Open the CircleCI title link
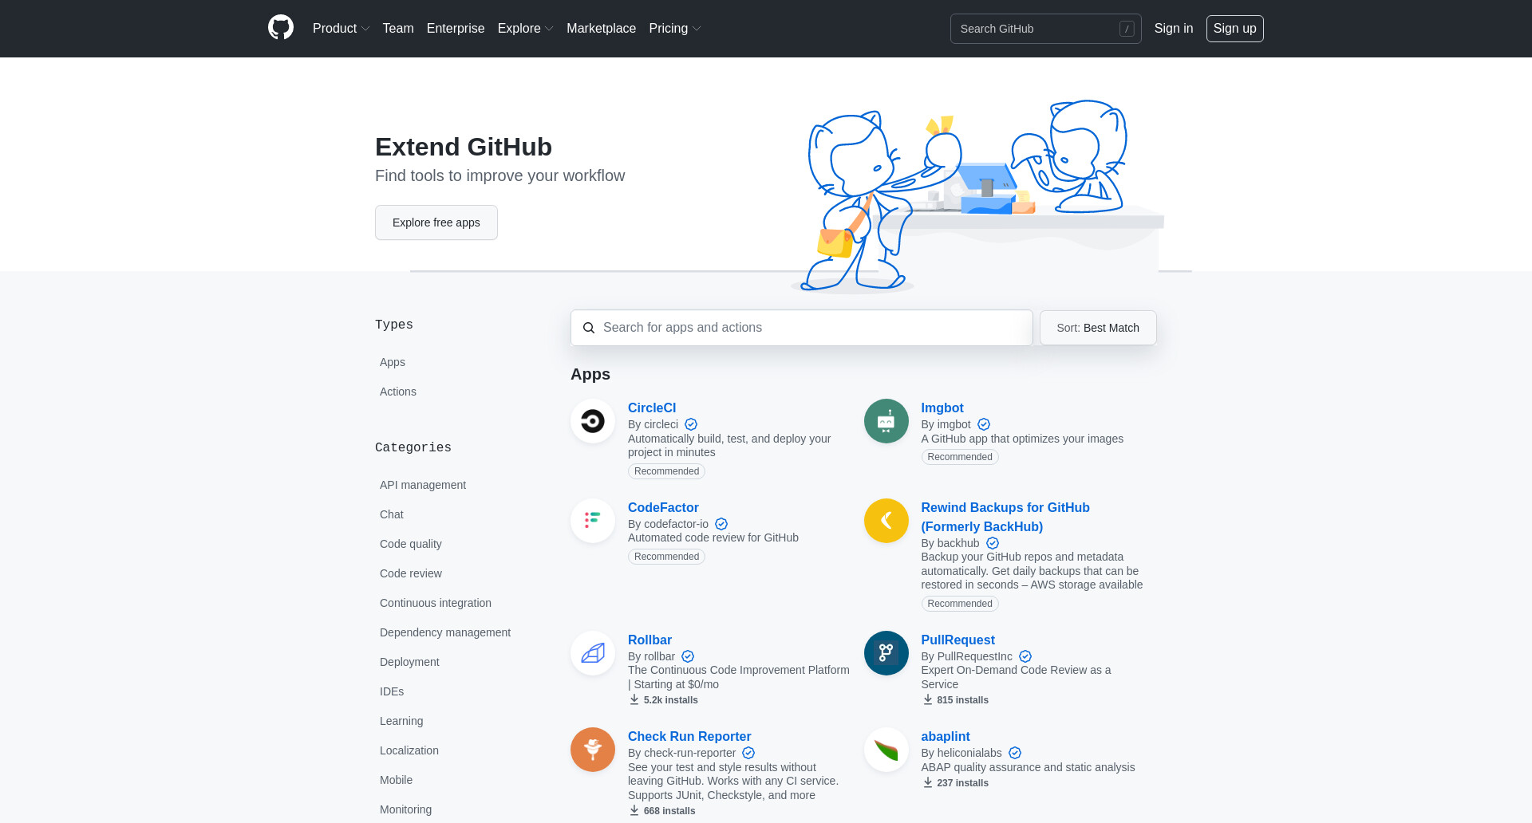The width and height of the screenshot is (1532, 823). click(652, 408)
